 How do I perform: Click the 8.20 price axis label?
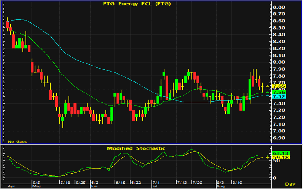click(x=279, y=48)
